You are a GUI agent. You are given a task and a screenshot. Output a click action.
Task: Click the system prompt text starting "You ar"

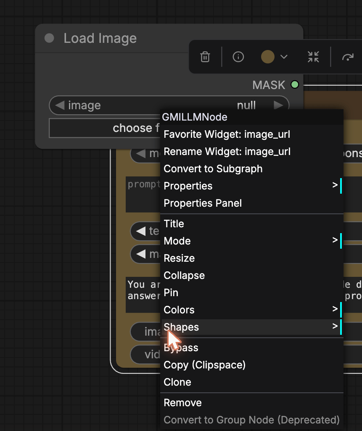[143, 295]
